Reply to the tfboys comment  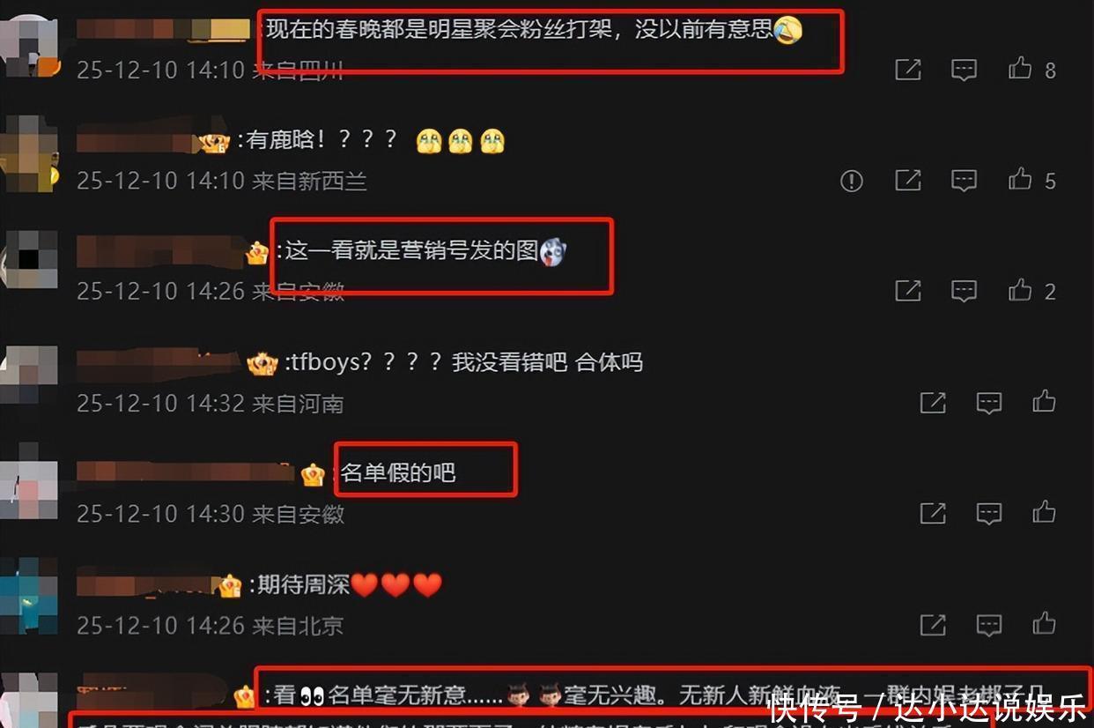point(989,403)
